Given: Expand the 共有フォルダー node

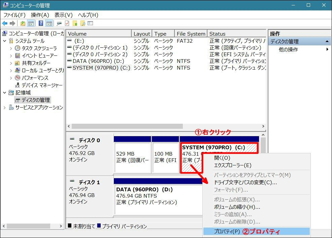Looking at the screenshot, I should click(x=11, y=63).
